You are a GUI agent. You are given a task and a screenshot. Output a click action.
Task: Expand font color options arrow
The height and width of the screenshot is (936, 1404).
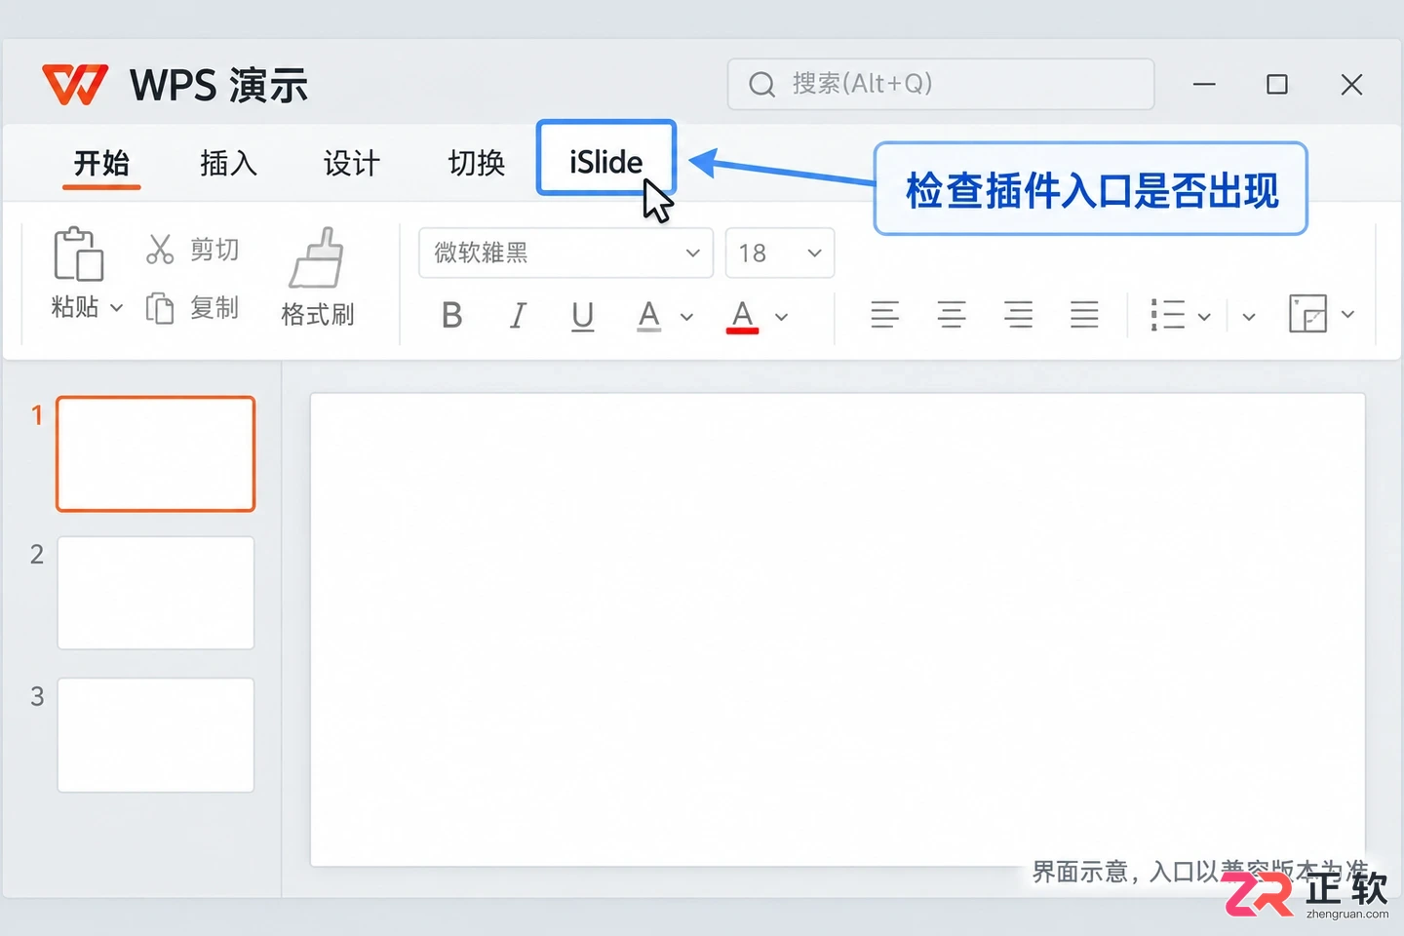[781, 317]
